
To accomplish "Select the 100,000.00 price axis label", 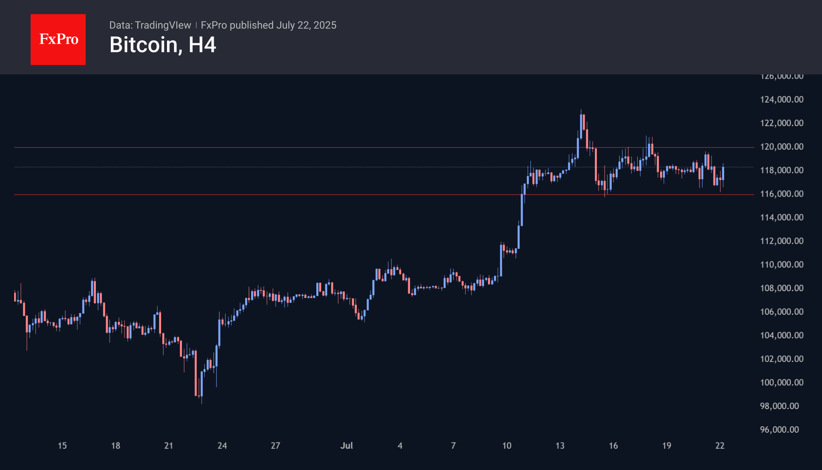I will click(x=782, y=382).
